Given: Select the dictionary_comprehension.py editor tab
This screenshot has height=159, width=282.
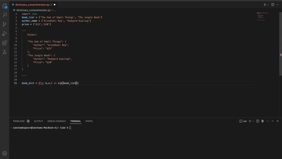Looking at the screenshot, I should 32,5.
